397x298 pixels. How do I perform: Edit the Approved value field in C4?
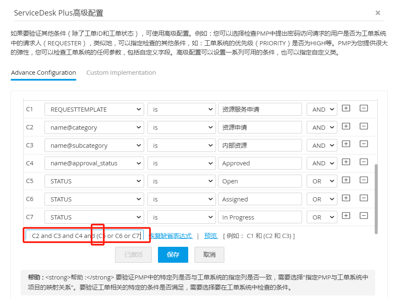[x=260, y=163]
